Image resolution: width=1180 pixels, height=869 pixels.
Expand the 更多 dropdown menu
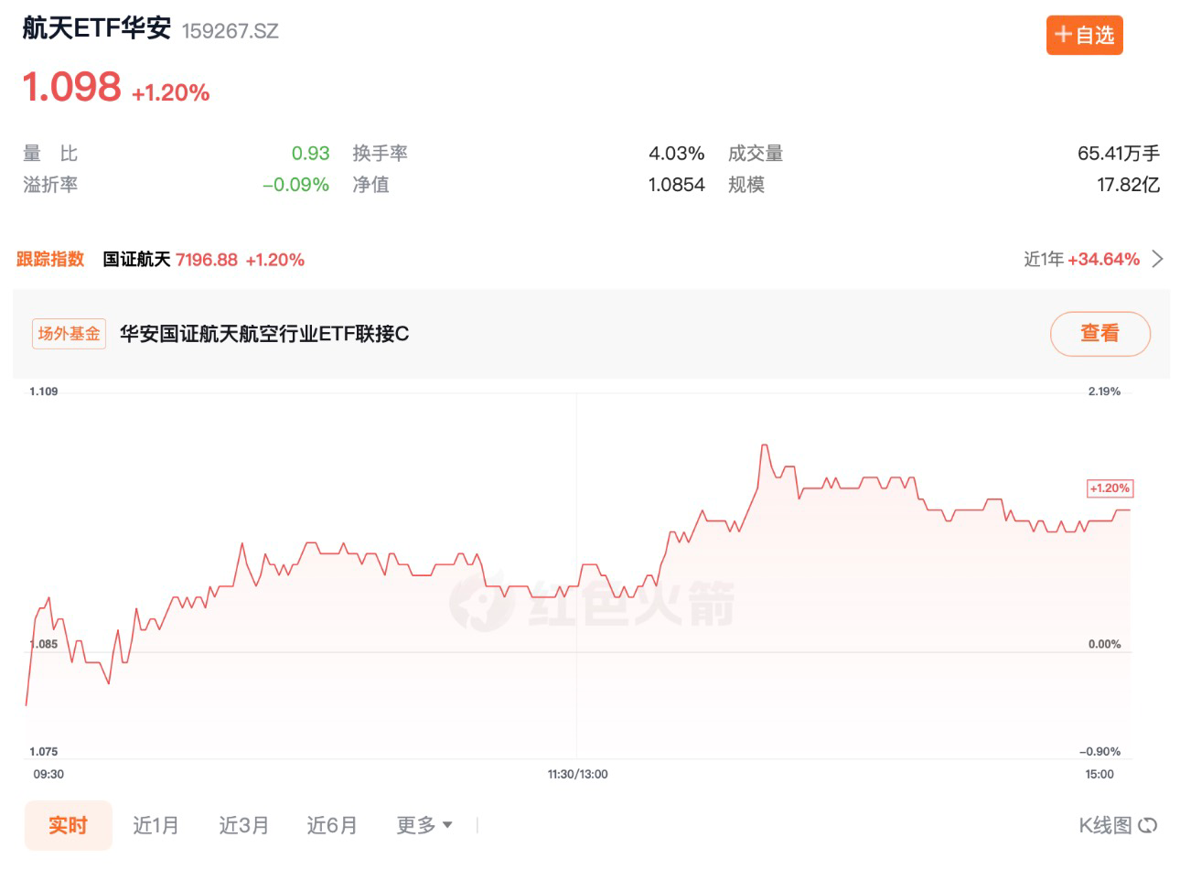424,825
